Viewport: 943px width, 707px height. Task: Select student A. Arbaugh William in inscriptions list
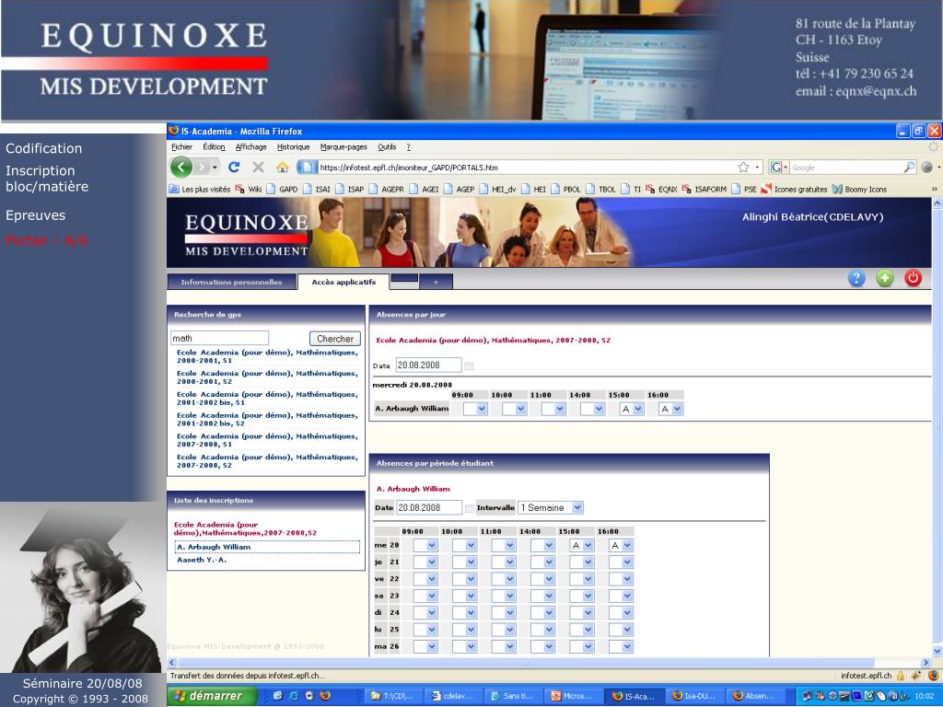tap(268, 547)
